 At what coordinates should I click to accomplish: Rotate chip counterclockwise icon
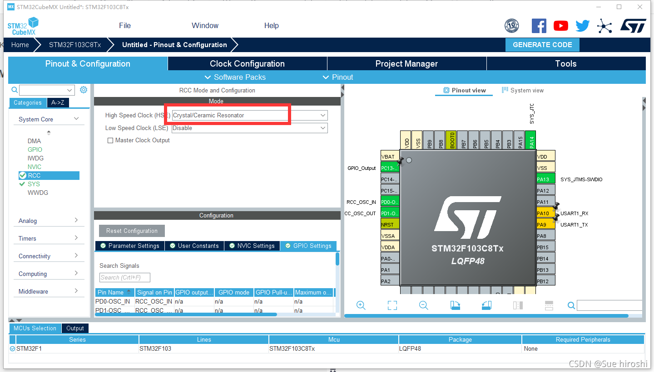tap(486, 305)
